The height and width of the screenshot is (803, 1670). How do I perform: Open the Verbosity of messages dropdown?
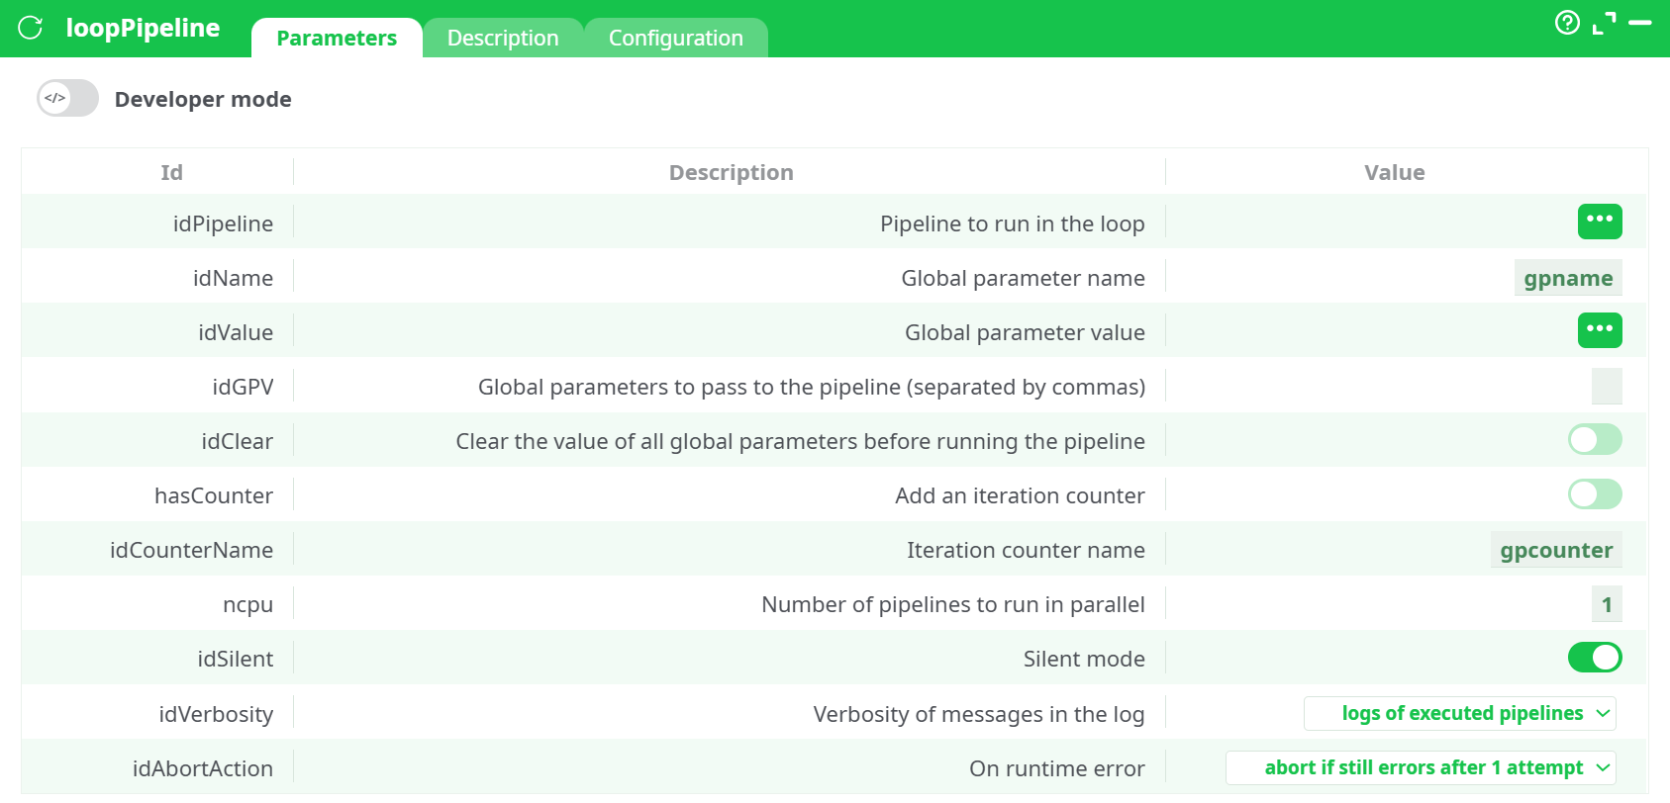[x=1459, y=714]
